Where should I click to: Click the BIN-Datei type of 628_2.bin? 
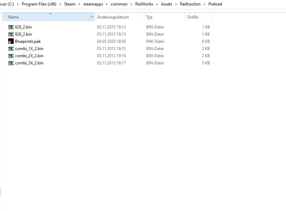point(155,27)
